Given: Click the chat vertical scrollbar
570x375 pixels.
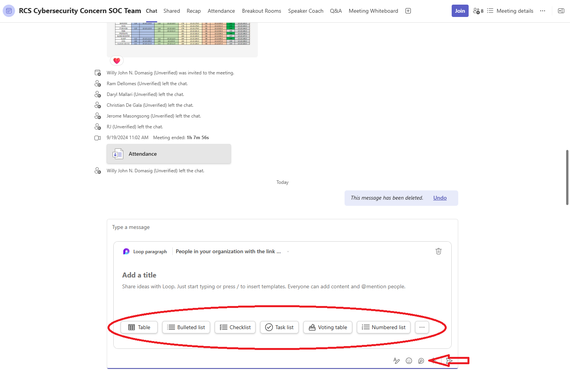Looking at the screenshot, I should click(567, 177).
